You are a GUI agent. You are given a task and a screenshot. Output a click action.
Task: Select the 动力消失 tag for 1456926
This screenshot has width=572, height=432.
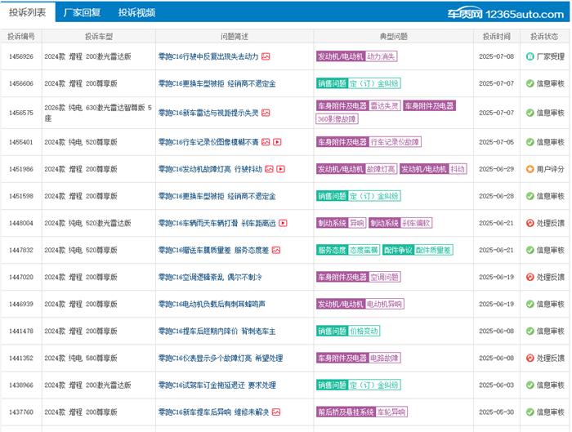(382, 56)
